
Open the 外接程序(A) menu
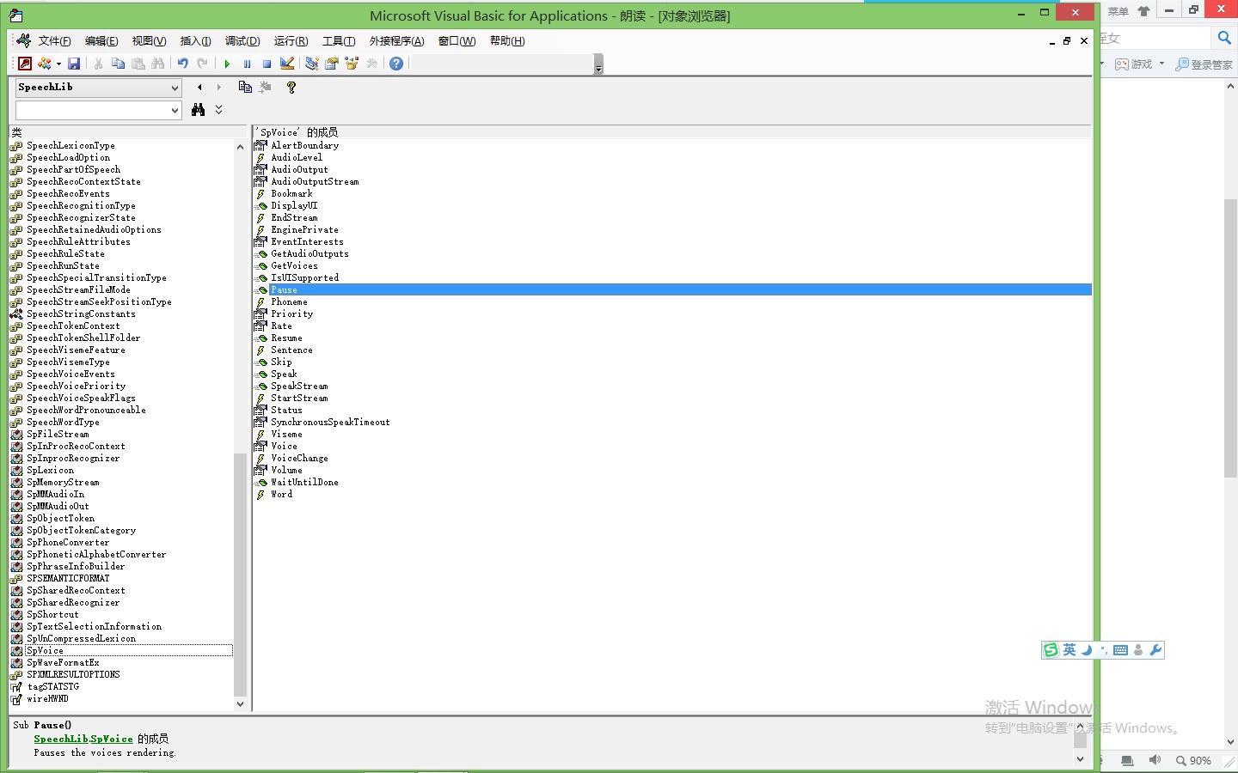(396, 41)
